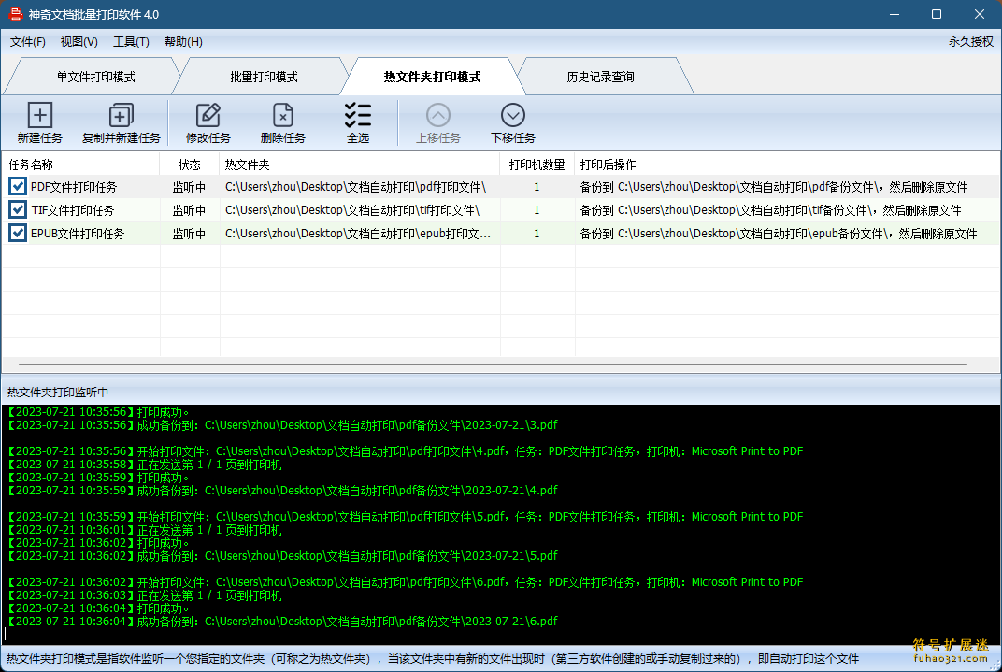Maximize the application window
Image resolution: width=1002 pixels, height=672 pixels.
937,14
